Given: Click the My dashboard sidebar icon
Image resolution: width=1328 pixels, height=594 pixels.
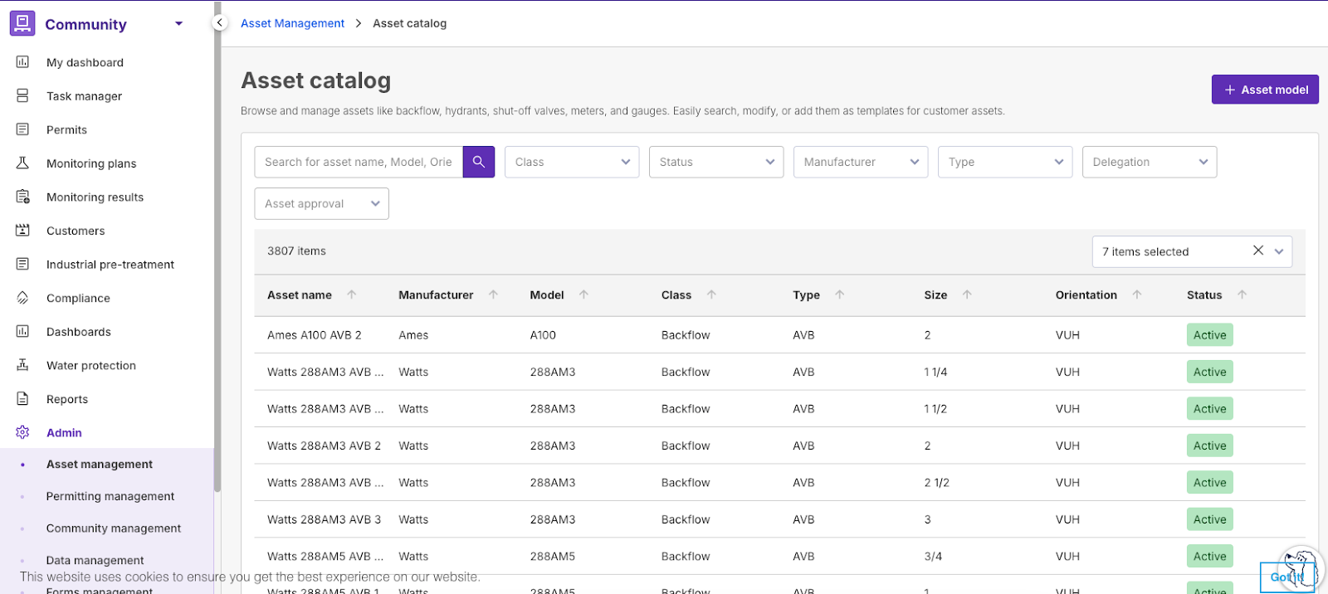Looking at the screenshot, I should click(x=22, y=62).
